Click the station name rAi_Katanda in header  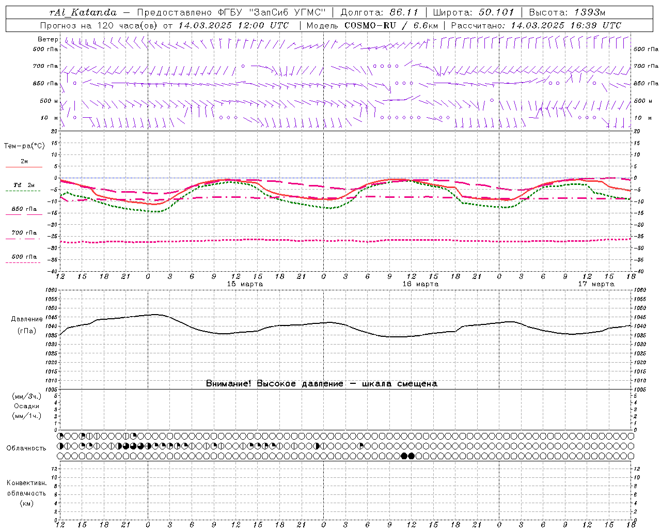(83, 12)
